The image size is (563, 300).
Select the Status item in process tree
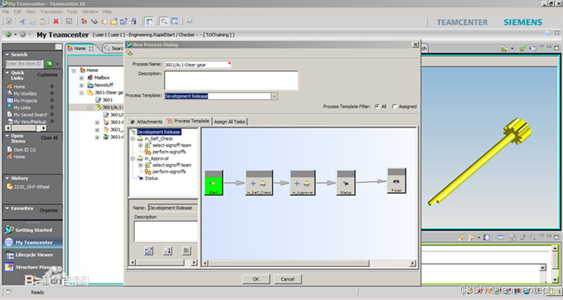[x=151, y=178]
